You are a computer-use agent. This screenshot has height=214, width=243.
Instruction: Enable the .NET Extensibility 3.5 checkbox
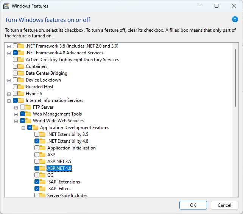pos(37,134)
